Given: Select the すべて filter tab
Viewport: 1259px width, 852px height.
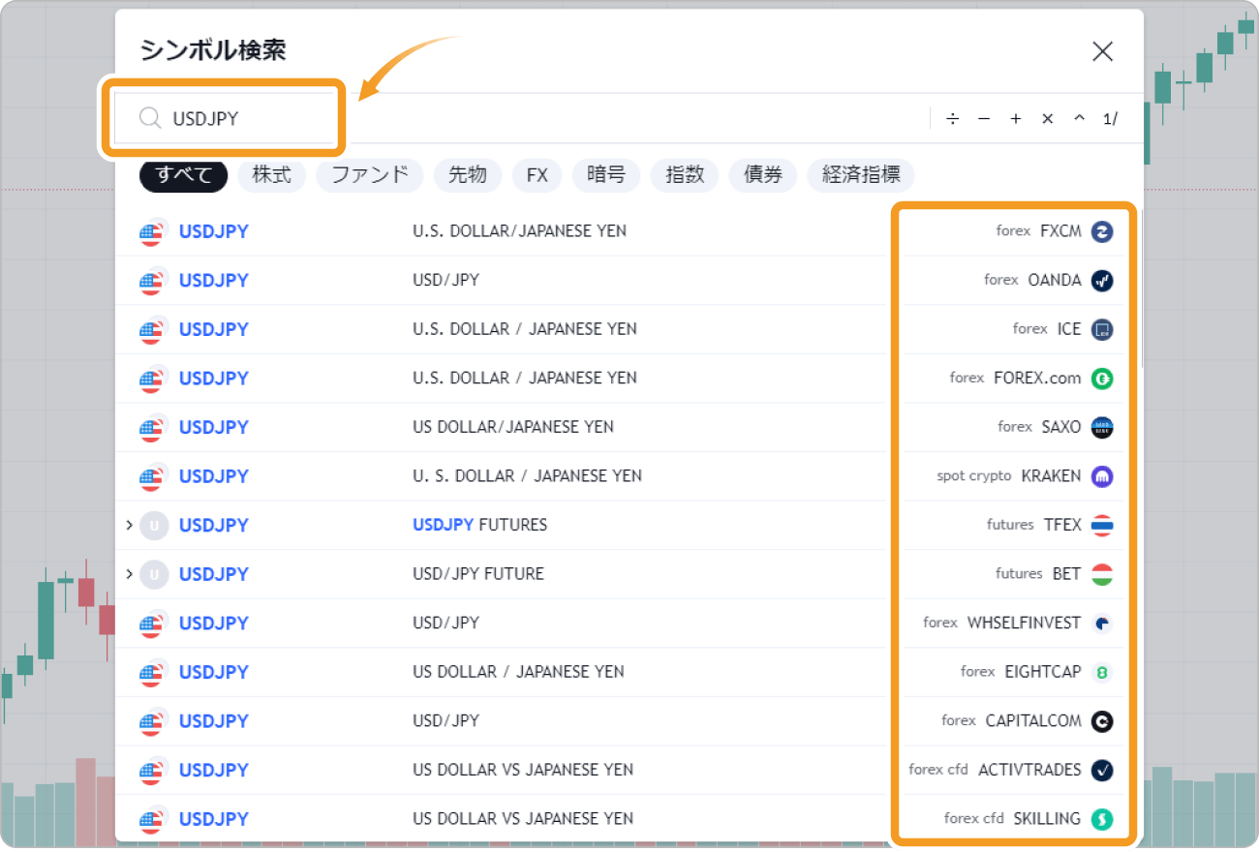Looking at the screenshot, I should tap(183, 175).
